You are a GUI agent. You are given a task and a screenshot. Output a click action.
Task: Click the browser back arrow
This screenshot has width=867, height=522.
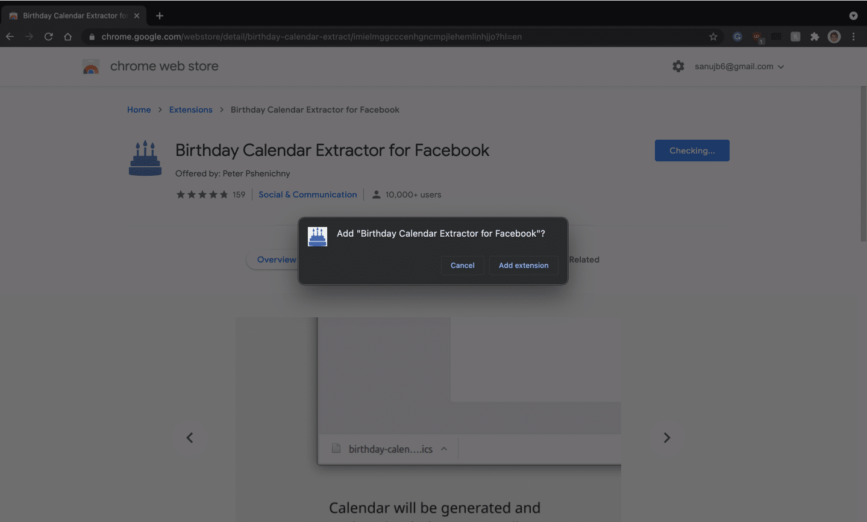[10, 37]
